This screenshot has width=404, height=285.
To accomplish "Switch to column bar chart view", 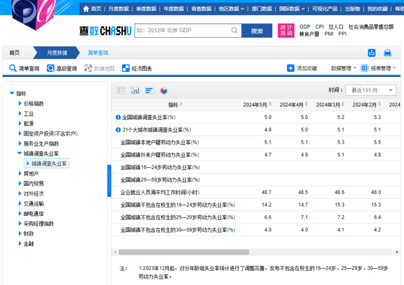I will (135, 90).
